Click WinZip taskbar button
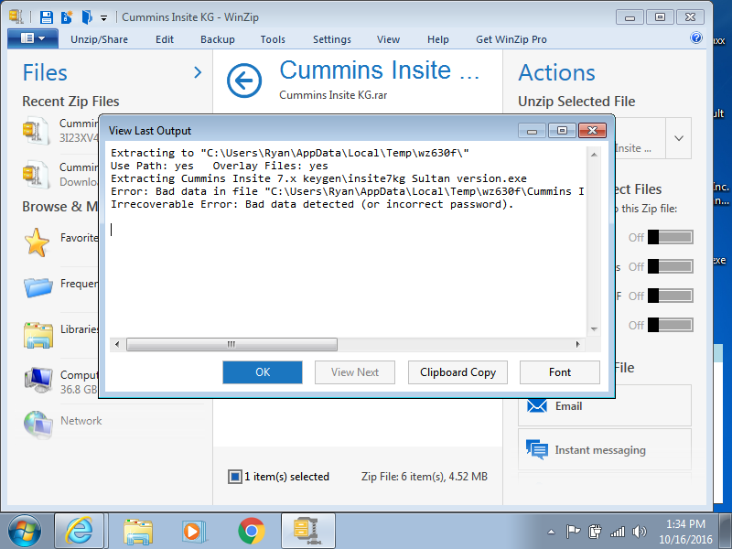 (x=308, y=531)
